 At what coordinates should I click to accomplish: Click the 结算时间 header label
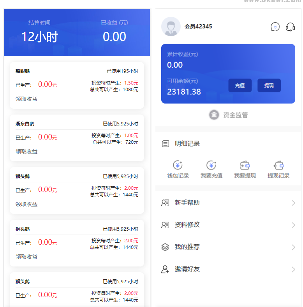[40, 23]
